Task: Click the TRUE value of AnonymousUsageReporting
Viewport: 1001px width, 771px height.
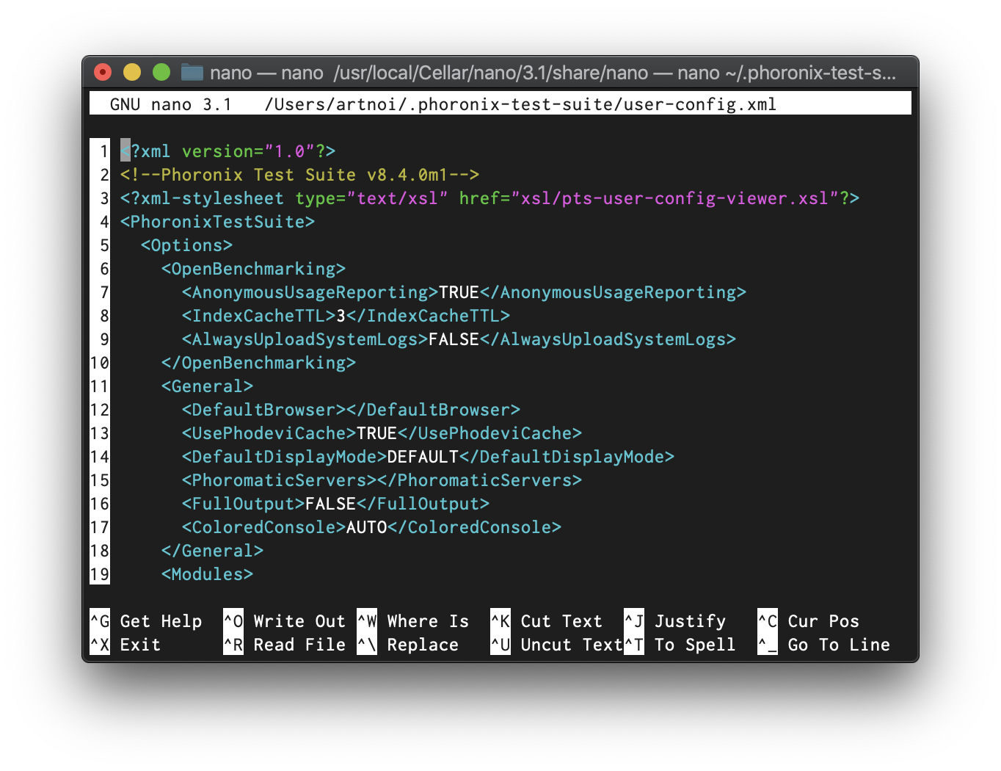Action: (x=459, y=292)
